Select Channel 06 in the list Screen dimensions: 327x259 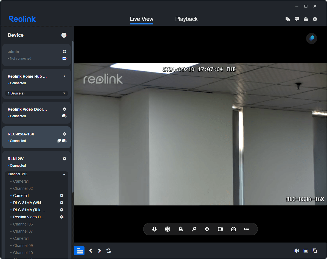coord(23,224)
